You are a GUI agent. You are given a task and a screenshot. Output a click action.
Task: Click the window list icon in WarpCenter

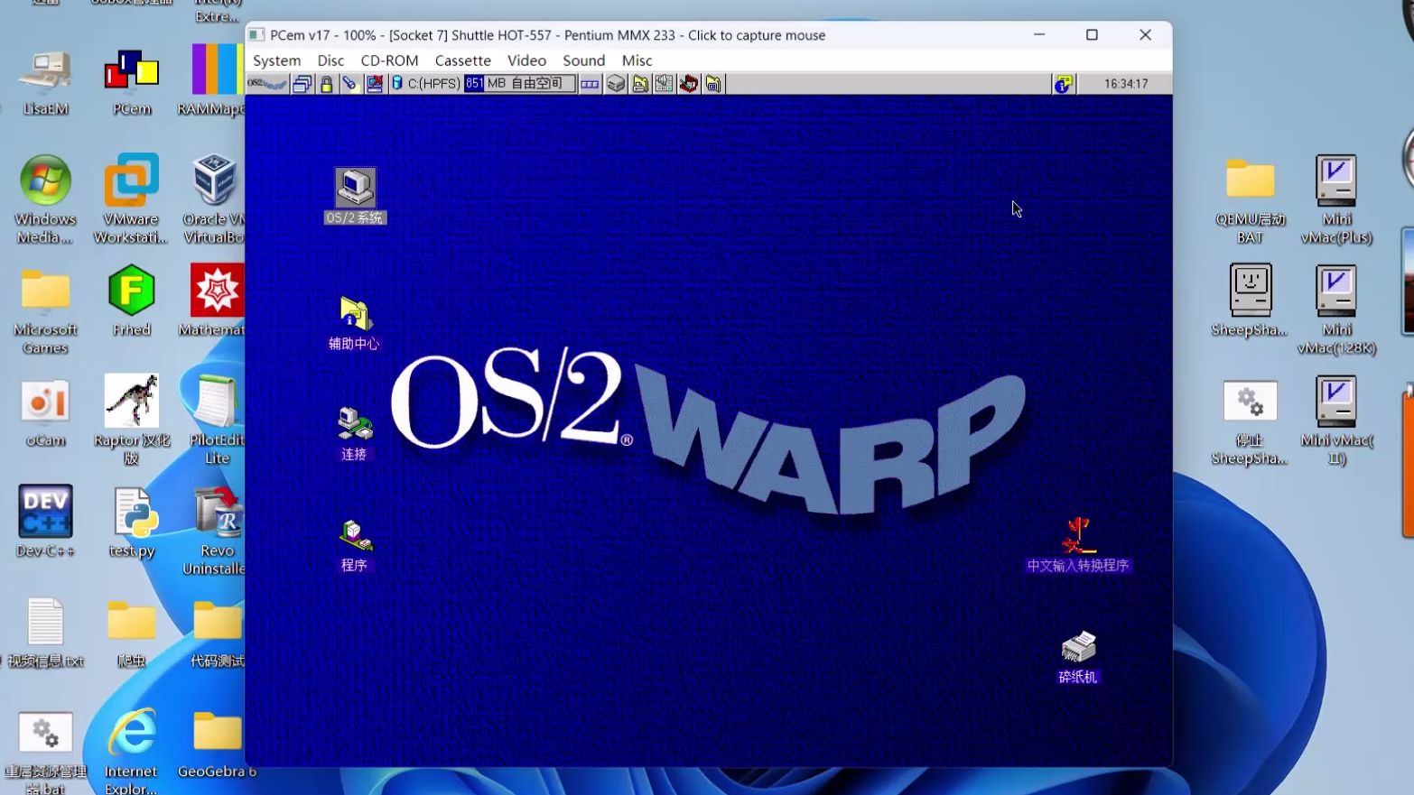(x=302, y=84)
